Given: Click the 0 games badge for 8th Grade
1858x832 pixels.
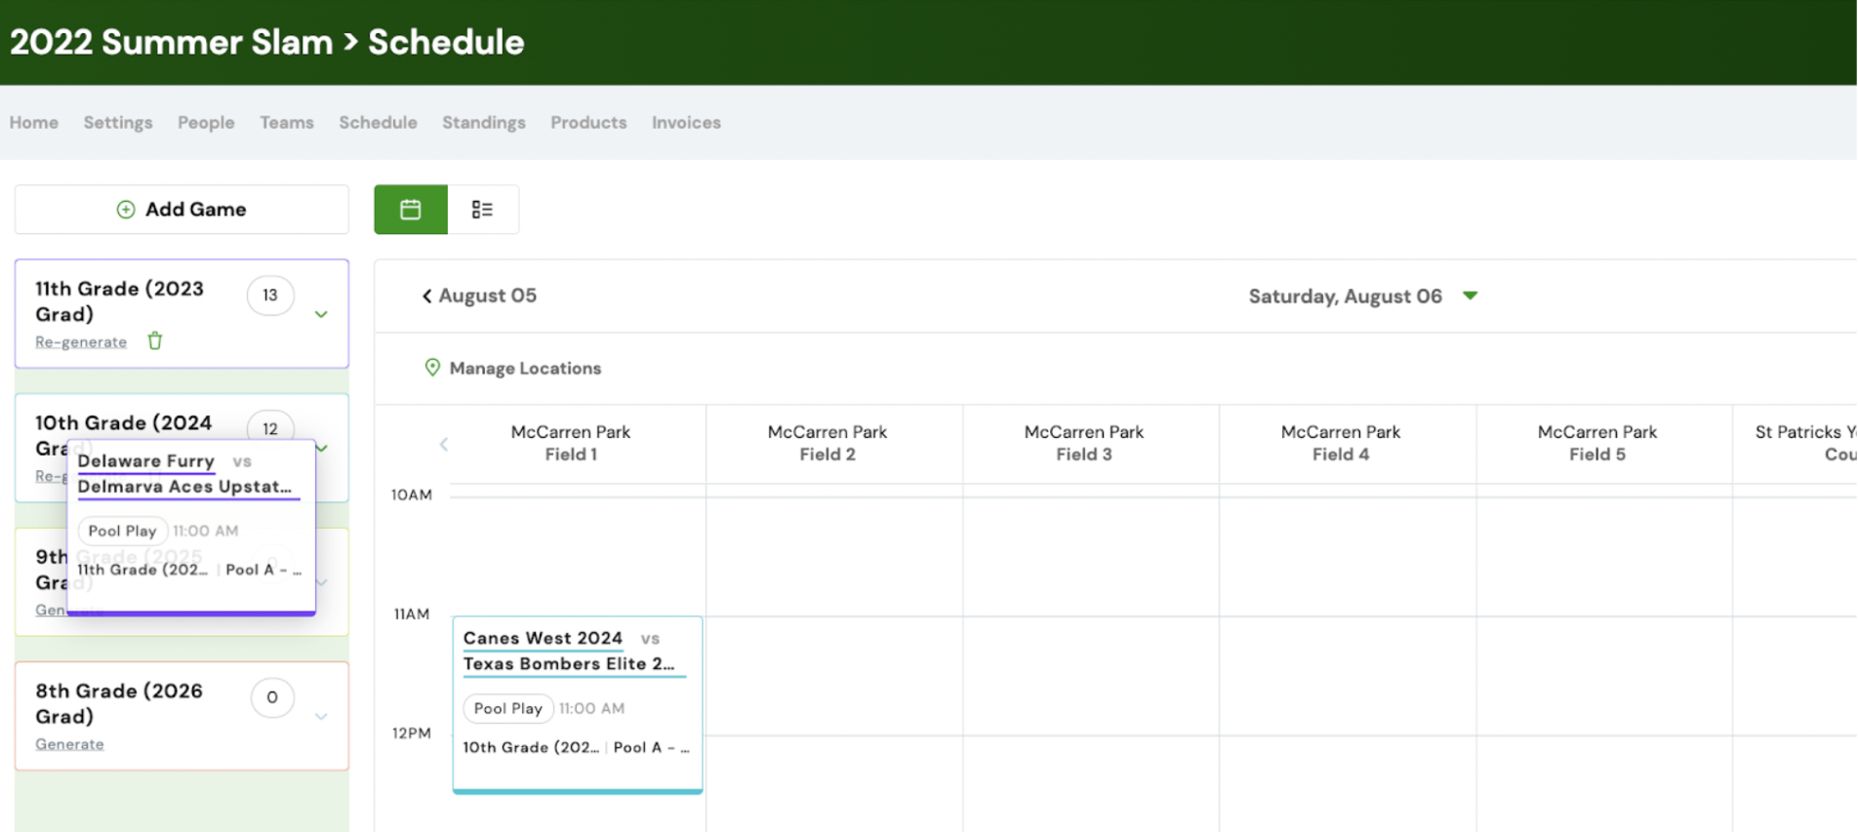Looking at the screenshot, I should tap(272, 697).
